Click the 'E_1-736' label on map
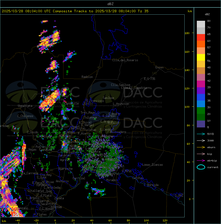 click(150, 79)
